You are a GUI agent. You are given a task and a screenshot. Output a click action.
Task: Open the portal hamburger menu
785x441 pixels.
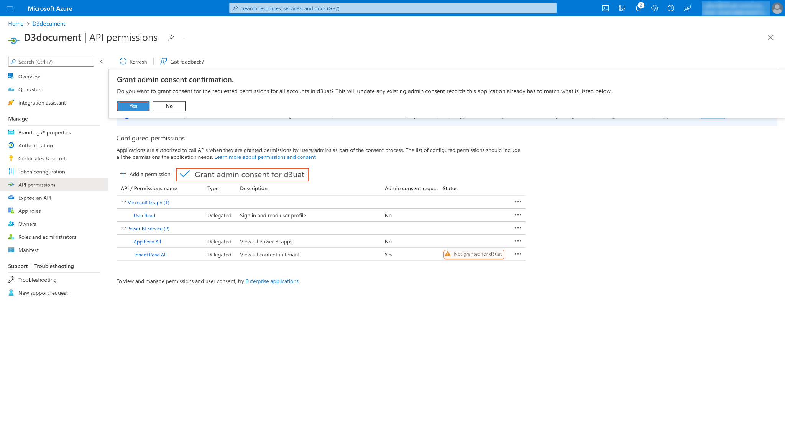point(10,8)
